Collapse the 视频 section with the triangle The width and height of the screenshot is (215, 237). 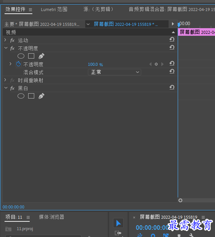(x=173, y=32)
